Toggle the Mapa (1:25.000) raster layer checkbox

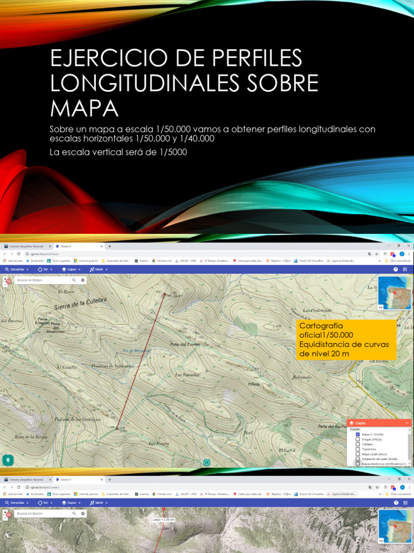click(x=358, y=435)
